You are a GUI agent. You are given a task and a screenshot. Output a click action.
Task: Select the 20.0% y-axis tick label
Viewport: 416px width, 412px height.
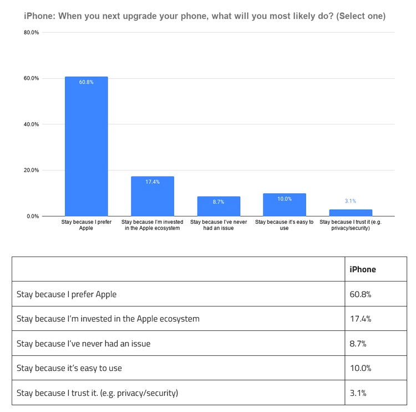(x=32, y=170)
